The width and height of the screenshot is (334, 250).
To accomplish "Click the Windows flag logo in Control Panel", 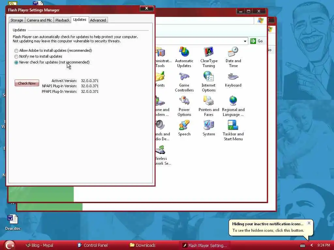I will tap(261, 21).
